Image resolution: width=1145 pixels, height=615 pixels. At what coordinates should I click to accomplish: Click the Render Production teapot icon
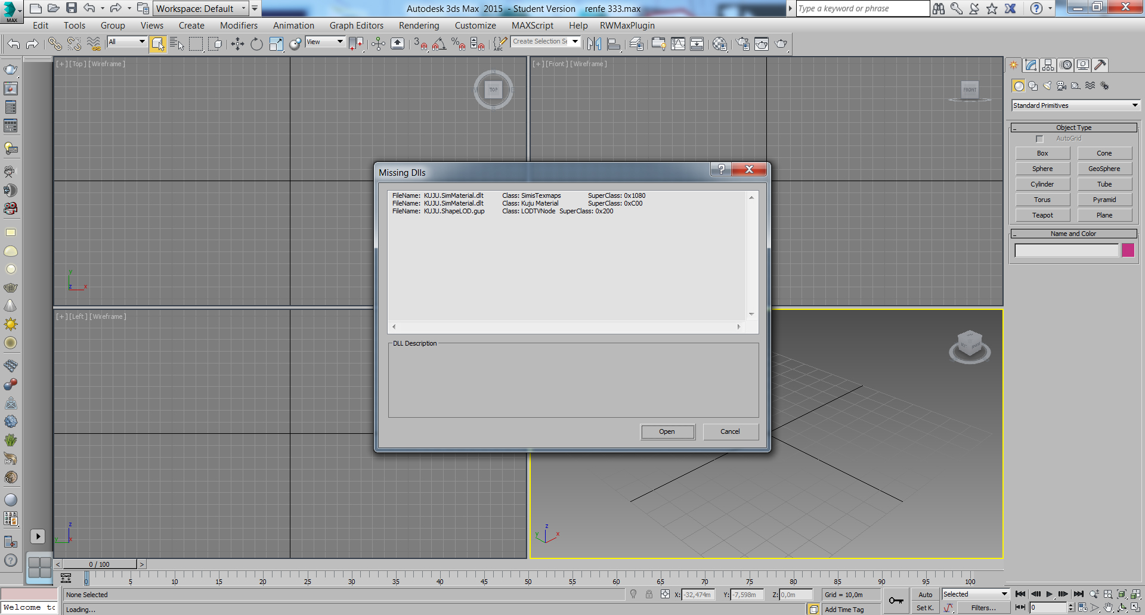point(781,44)
